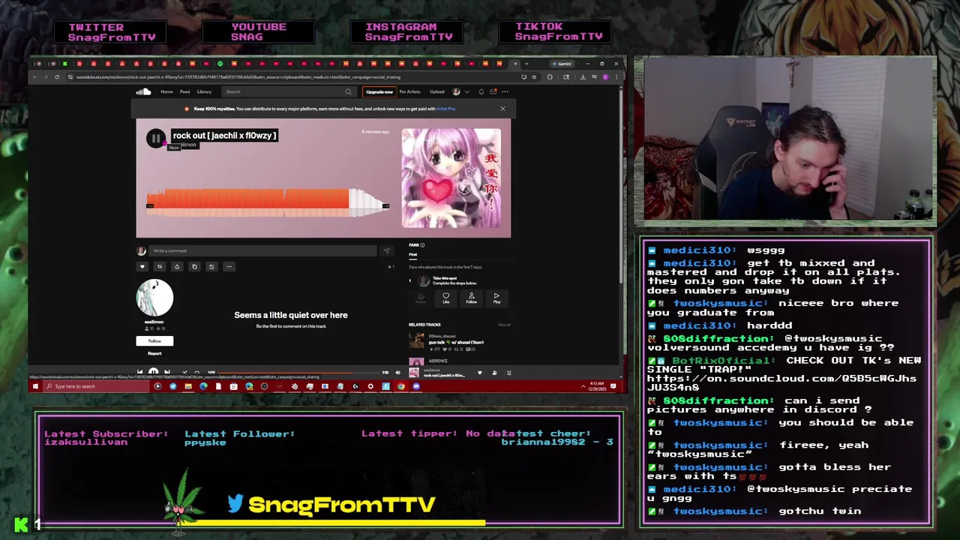The height and width of the screenshot is (540, 960).
Task: Reload the page in the browser
Action: point(56,76)
